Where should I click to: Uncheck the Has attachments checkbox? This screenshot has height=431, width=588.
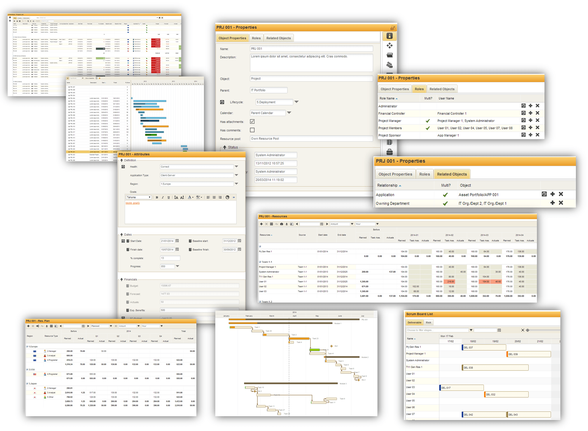point(252,122)
